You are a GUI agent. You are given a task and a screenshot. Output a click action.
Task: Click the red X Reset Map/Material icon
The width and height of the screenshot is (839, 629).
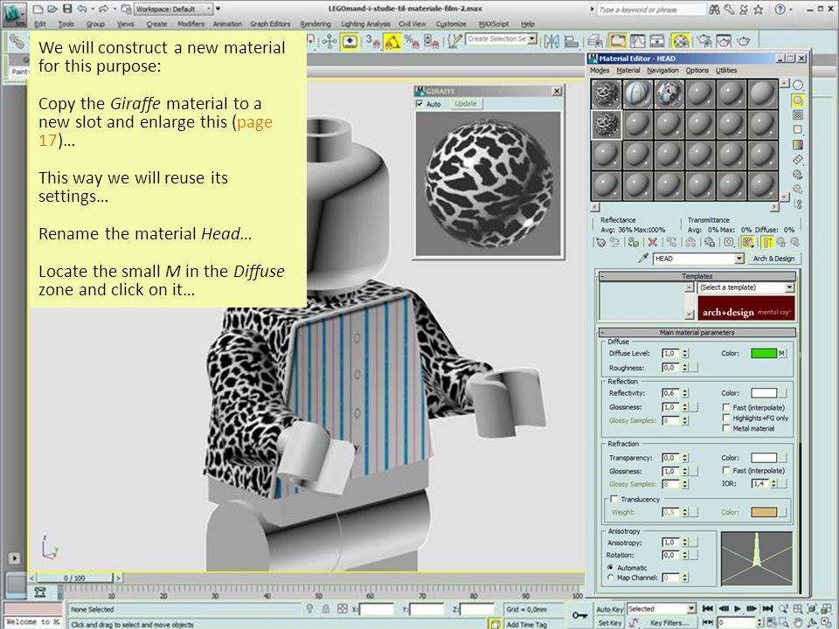pos(652,242)
